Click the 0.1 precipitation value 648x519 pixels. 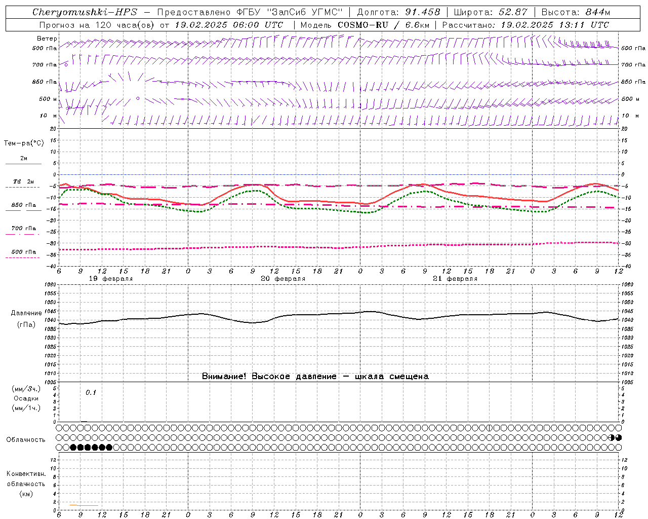tap(91, 392)
